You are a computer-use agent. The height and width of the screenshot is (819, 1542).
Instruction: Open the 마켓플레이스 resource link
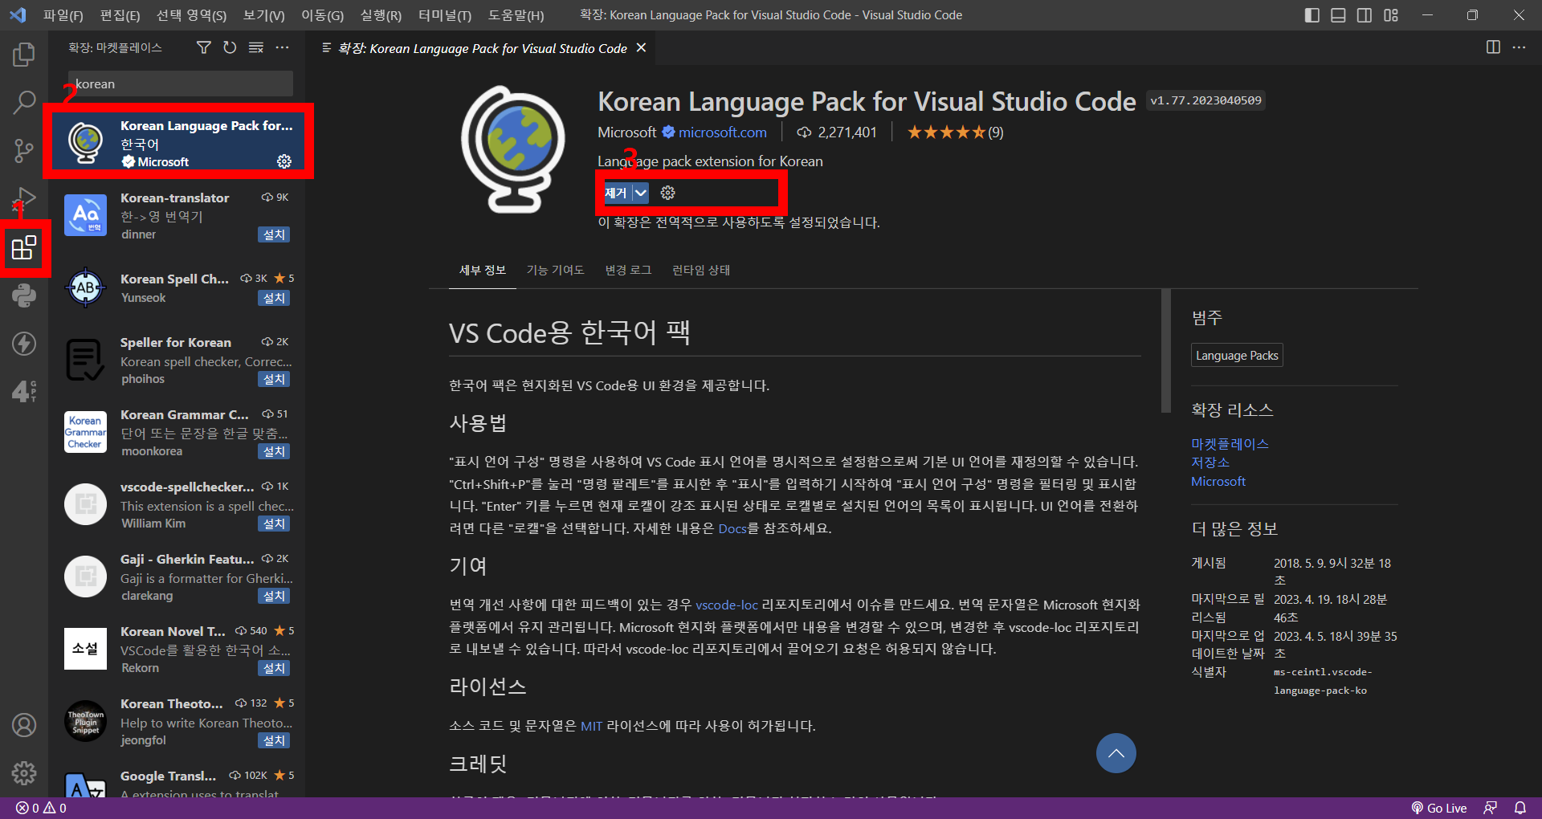[1230, 444]
